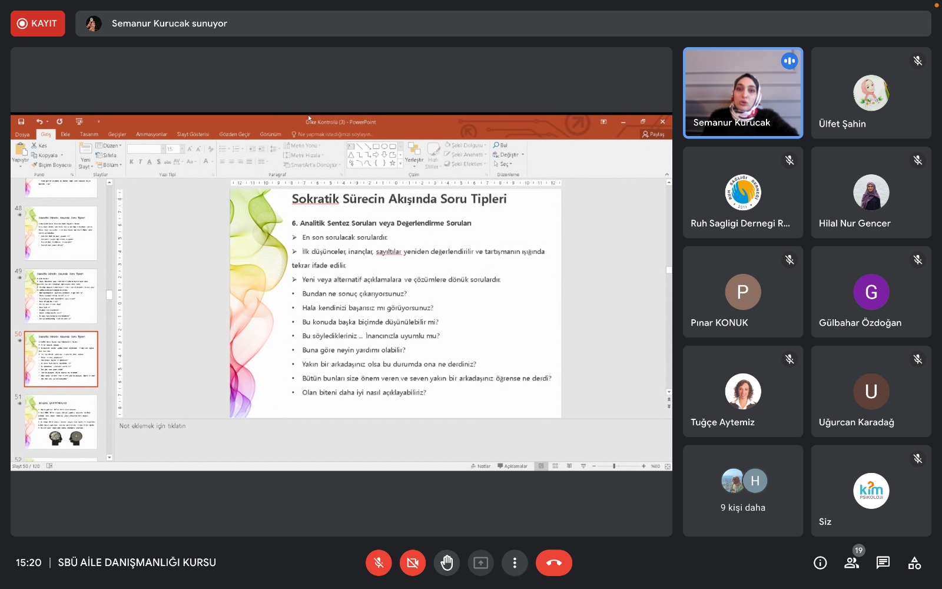
Task: Open the Geçişler ribbon tab
Action: tap(117, 134)
